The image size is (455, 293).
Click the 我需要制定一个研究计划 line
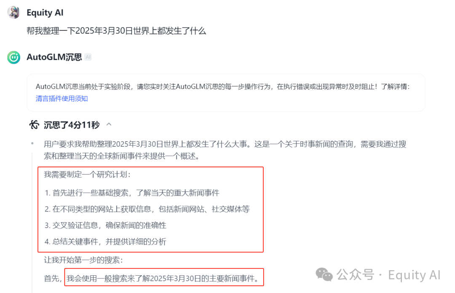point(87,175)
